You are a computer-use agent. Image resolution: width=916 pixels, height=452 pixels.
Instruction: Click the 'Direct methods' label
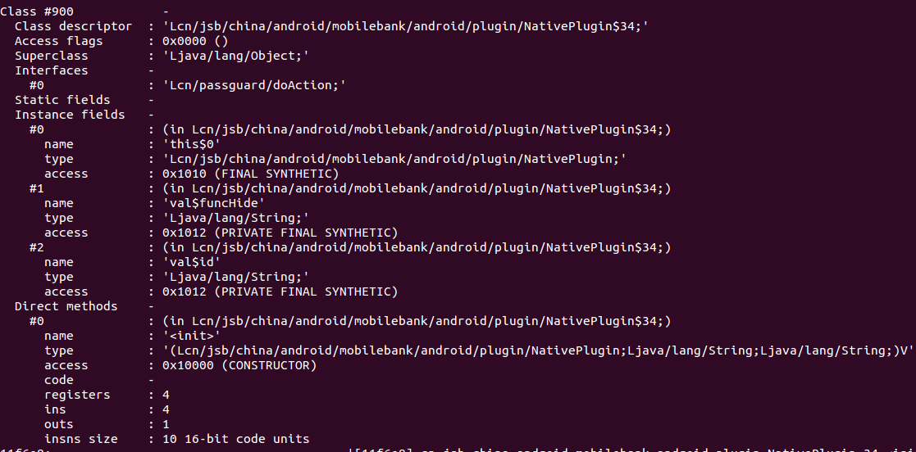(66, 306)
